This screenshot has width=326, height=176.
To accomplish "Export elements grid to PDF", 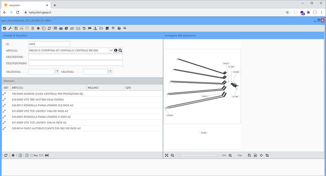I will point(27,155).
